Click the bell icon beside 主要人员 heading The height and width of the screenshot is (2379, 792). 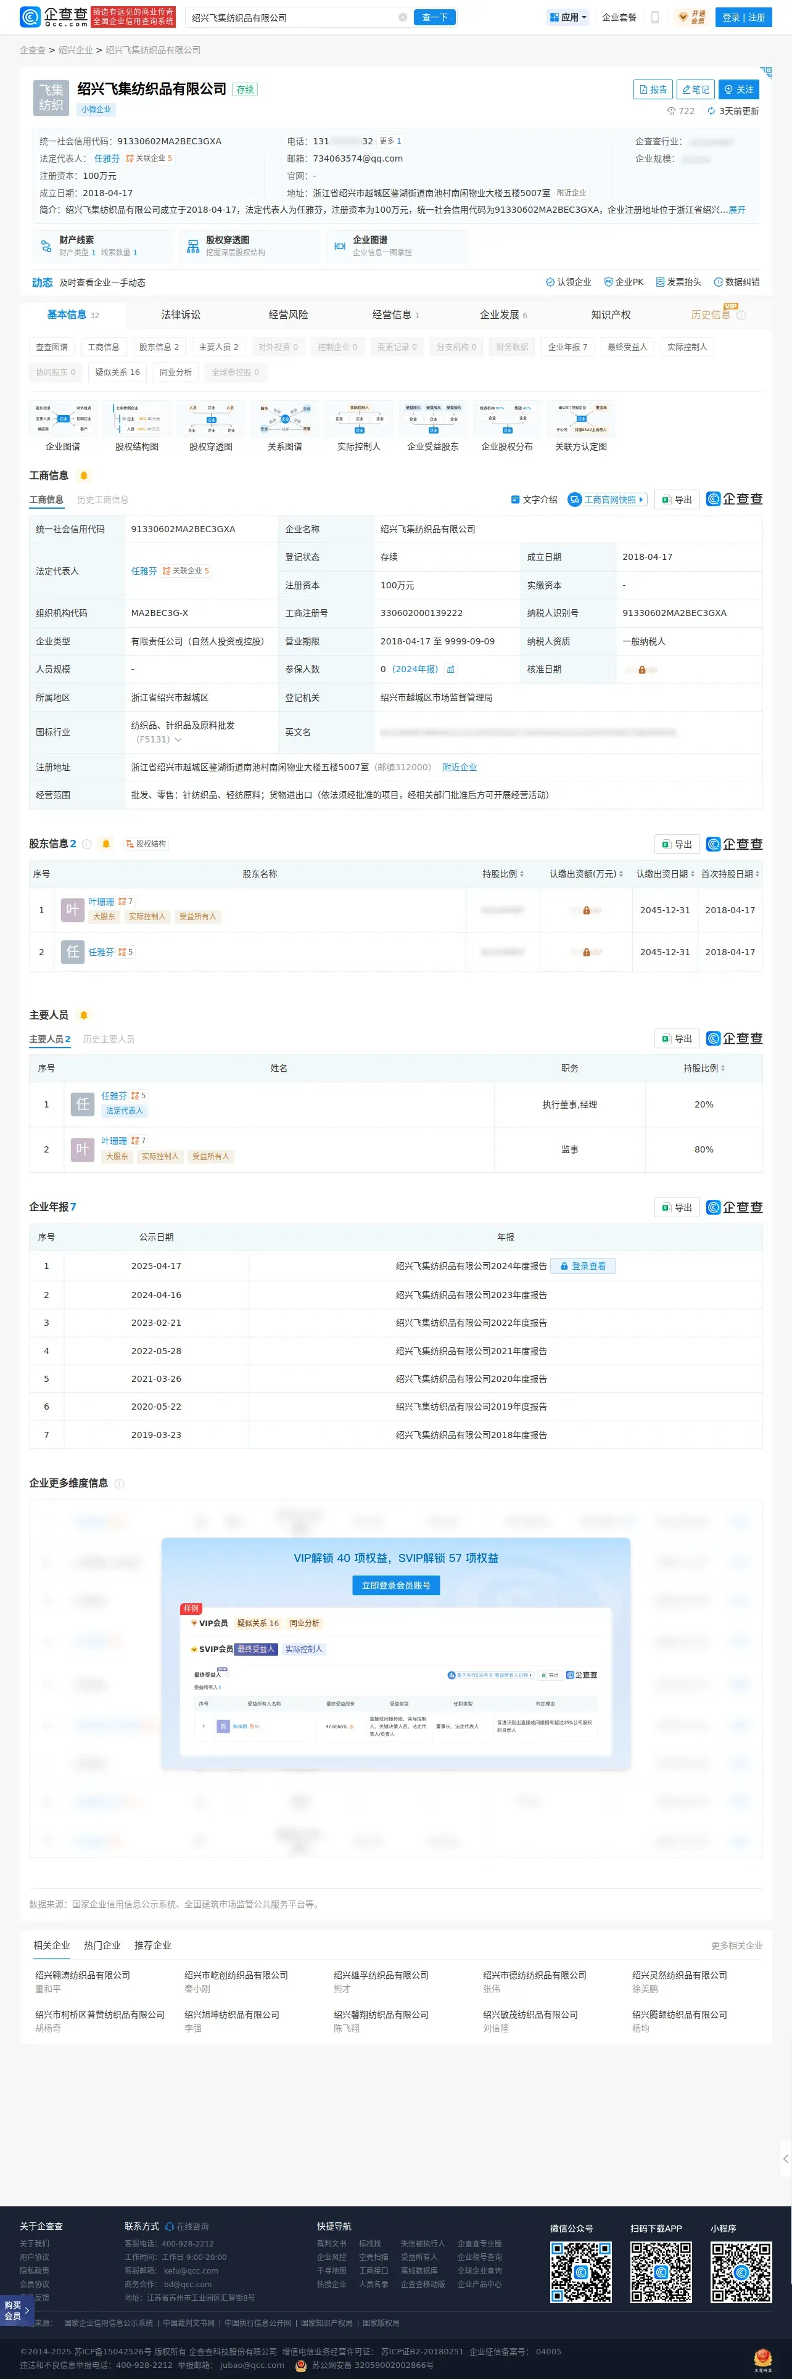tap(83, 1015)
